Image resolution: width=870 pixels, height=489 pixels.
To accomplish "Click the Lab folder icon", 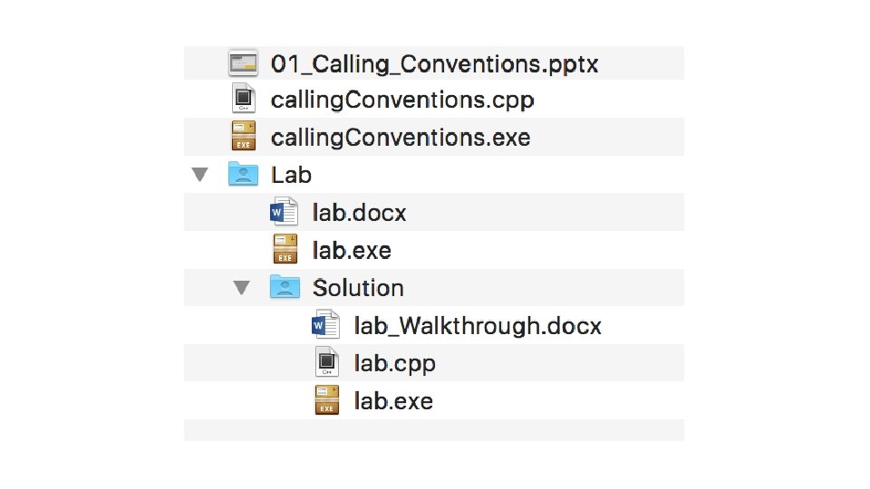I will (x=243, y=174).
